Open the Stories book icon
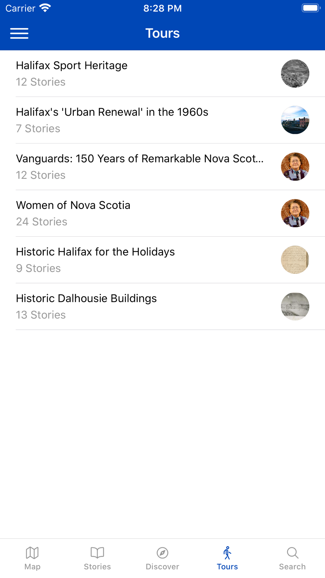This screenshot has width=325, height=578. pyautogui.click(x=97, y=552)
